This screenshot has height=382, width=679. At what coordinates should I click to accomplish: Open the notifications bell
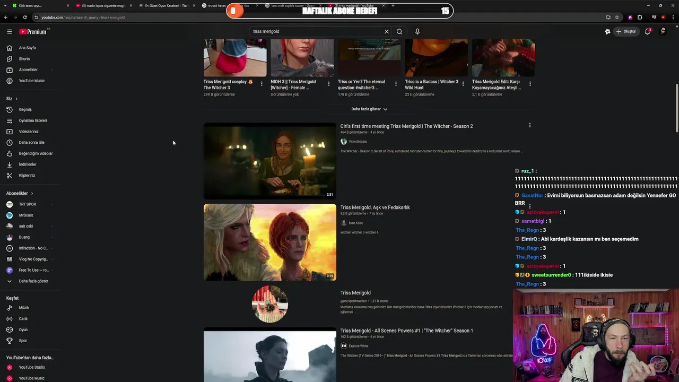click(648, 31)
